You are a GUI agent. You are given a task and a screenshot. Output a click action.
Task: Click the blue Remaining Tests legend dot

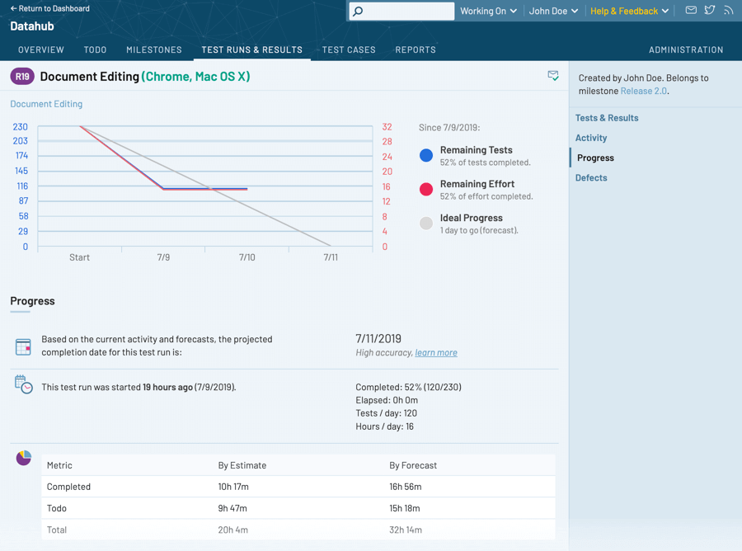tap(426, 155)
